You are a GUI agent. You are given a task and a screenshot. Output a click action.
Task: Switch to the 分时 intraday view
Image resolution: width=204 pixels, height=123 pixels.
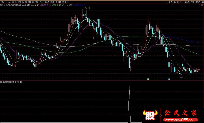point(2,2)
